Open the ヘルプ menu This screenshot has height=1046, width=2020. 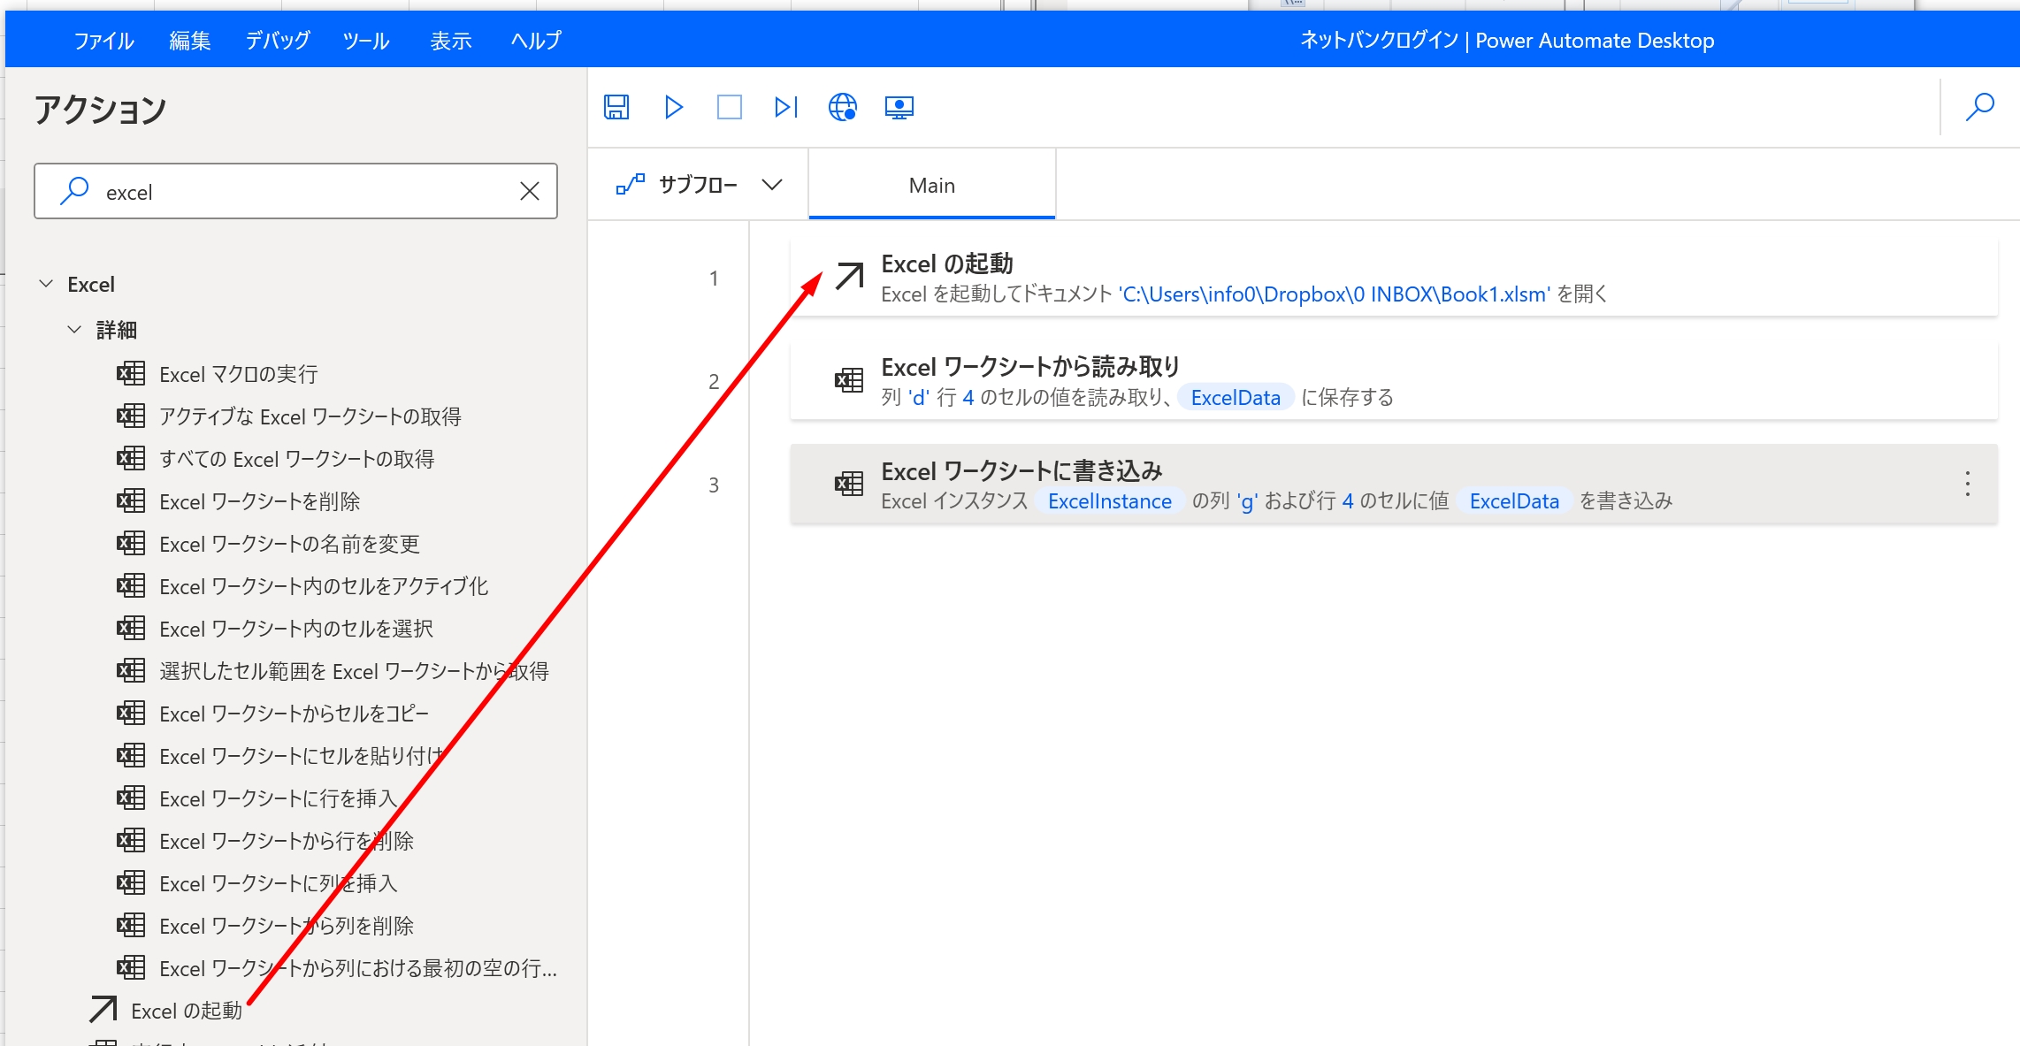pyautogui.click(x=536, y=41)
